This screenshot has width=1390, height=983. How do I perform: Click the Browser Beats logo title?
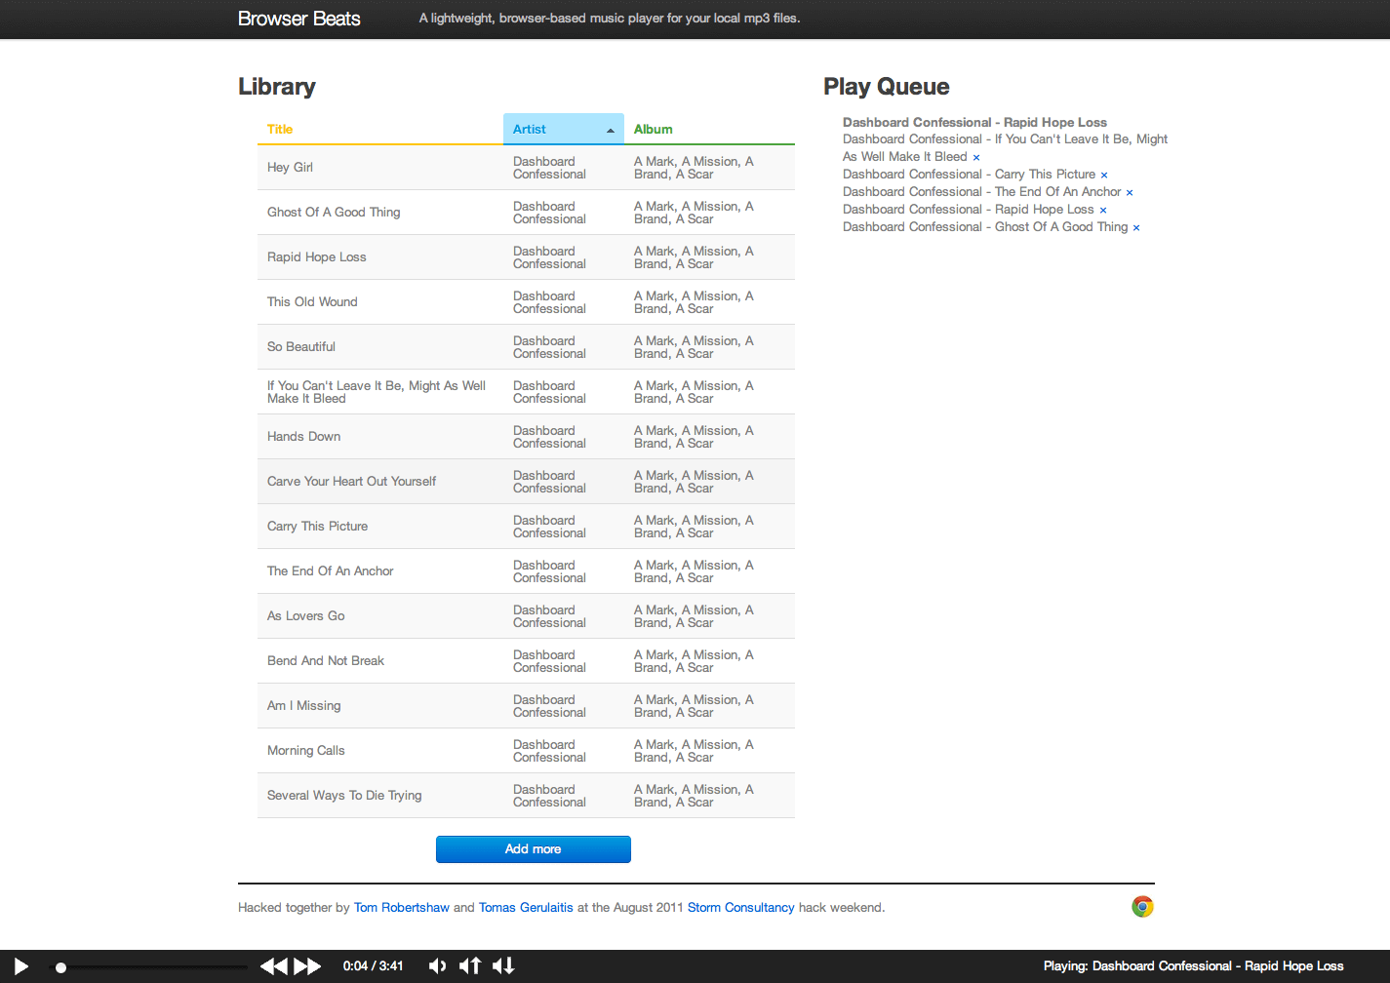pos(299,19)
